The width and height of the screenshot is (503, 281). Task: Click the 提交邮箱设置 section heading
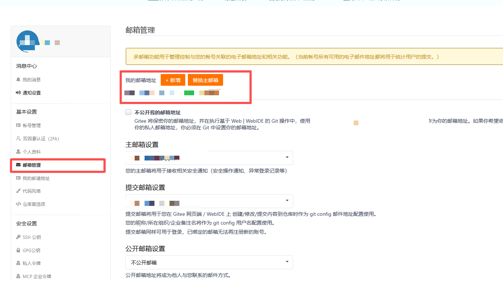point(145,187)
